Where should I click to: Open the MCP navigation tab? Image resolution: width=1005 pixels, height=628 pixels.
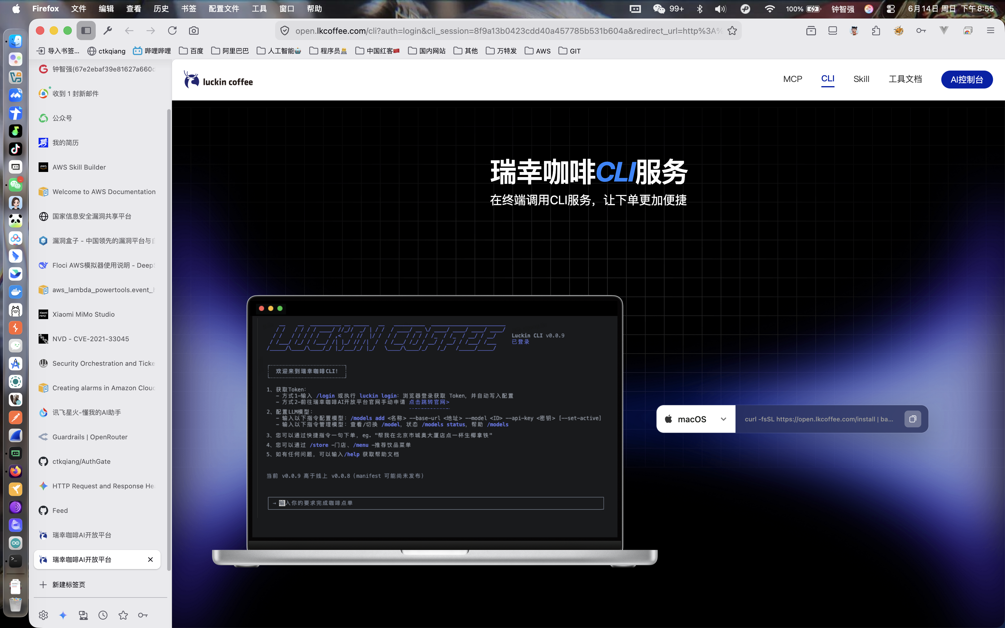point(792,79)
